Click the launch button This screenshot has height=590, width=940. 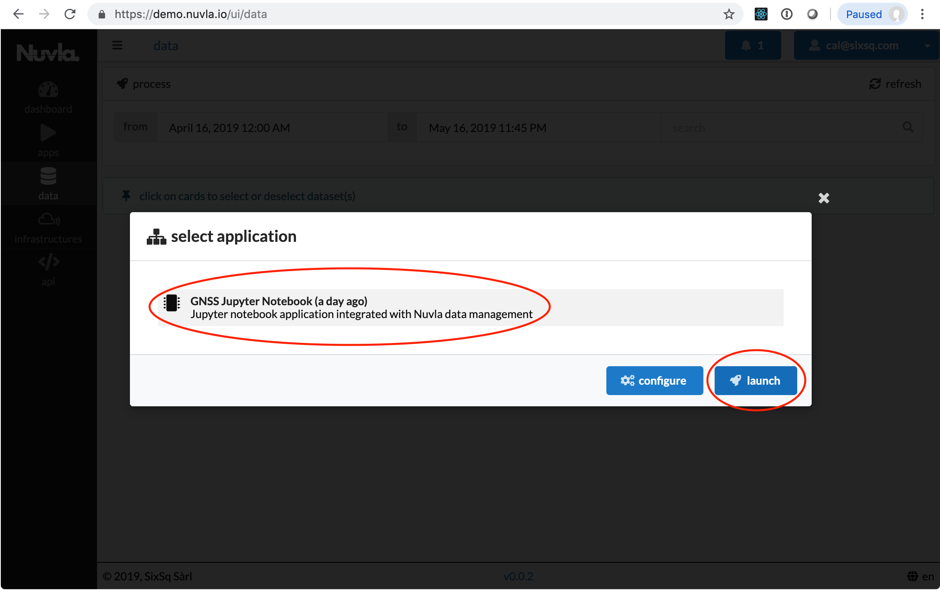point(756,380)
